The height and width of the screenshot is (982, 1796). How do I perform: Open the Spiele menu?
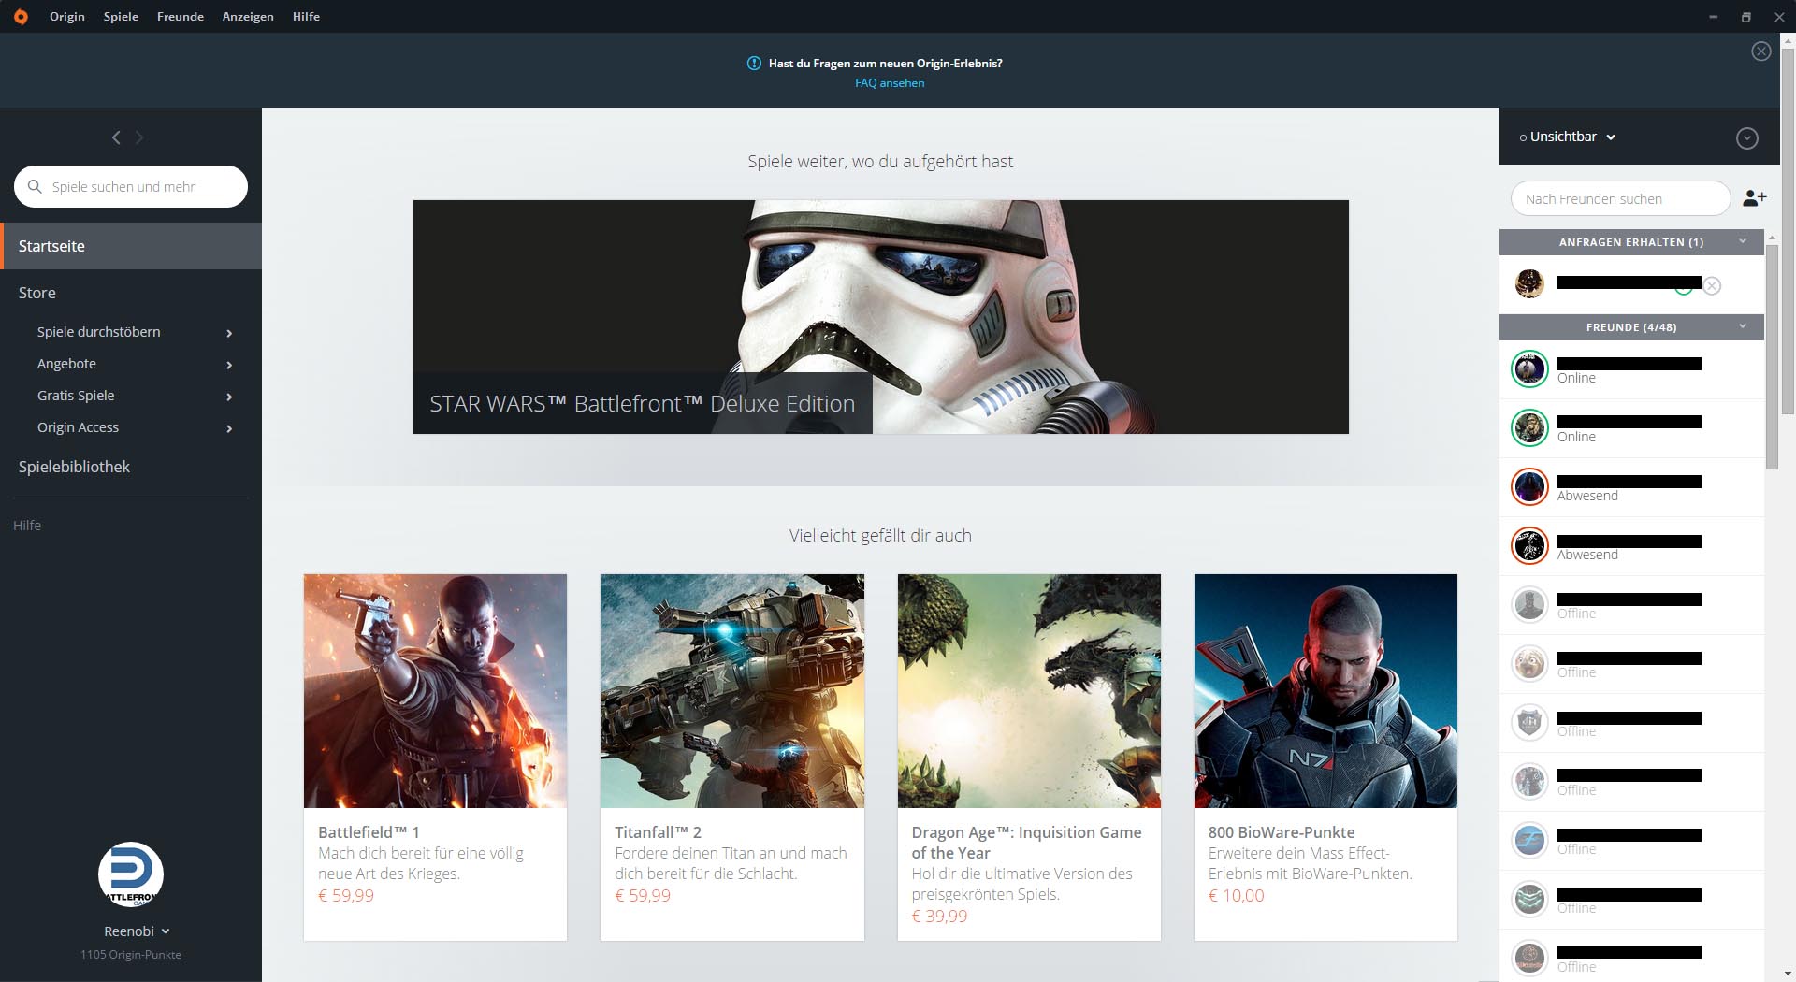[121, 17]
